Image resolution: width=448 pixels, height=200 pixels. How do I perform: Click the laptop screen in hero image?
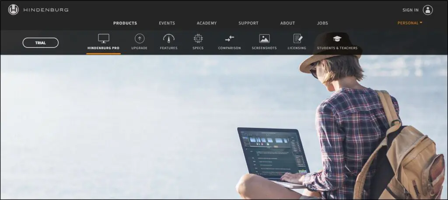(x=273, y=152)
